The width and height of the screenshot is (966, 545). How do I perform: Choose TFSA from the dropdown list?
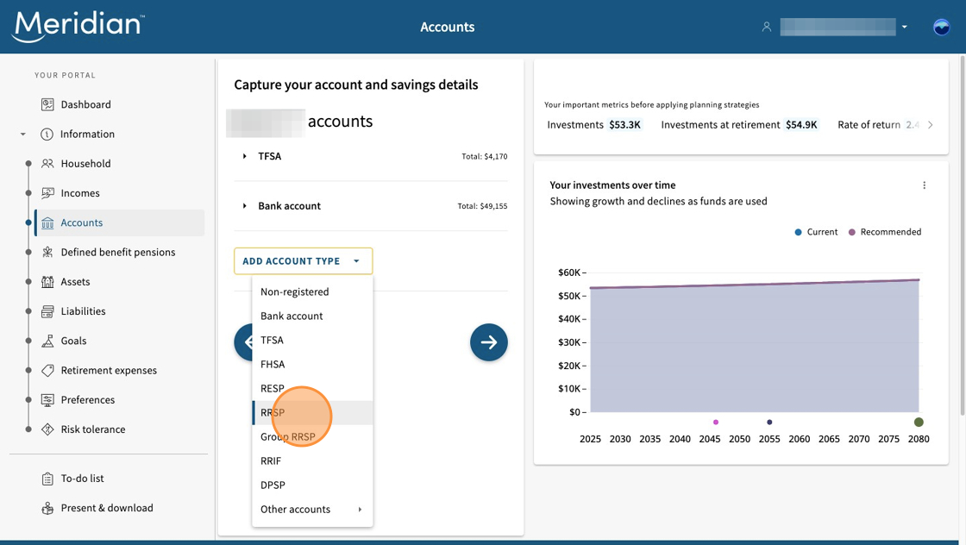click(312, 340)
